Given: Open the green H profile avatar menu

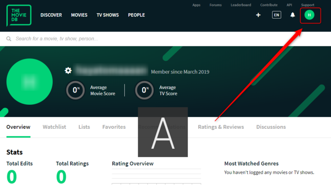Looking at the screenshot, I should (309, 15).
